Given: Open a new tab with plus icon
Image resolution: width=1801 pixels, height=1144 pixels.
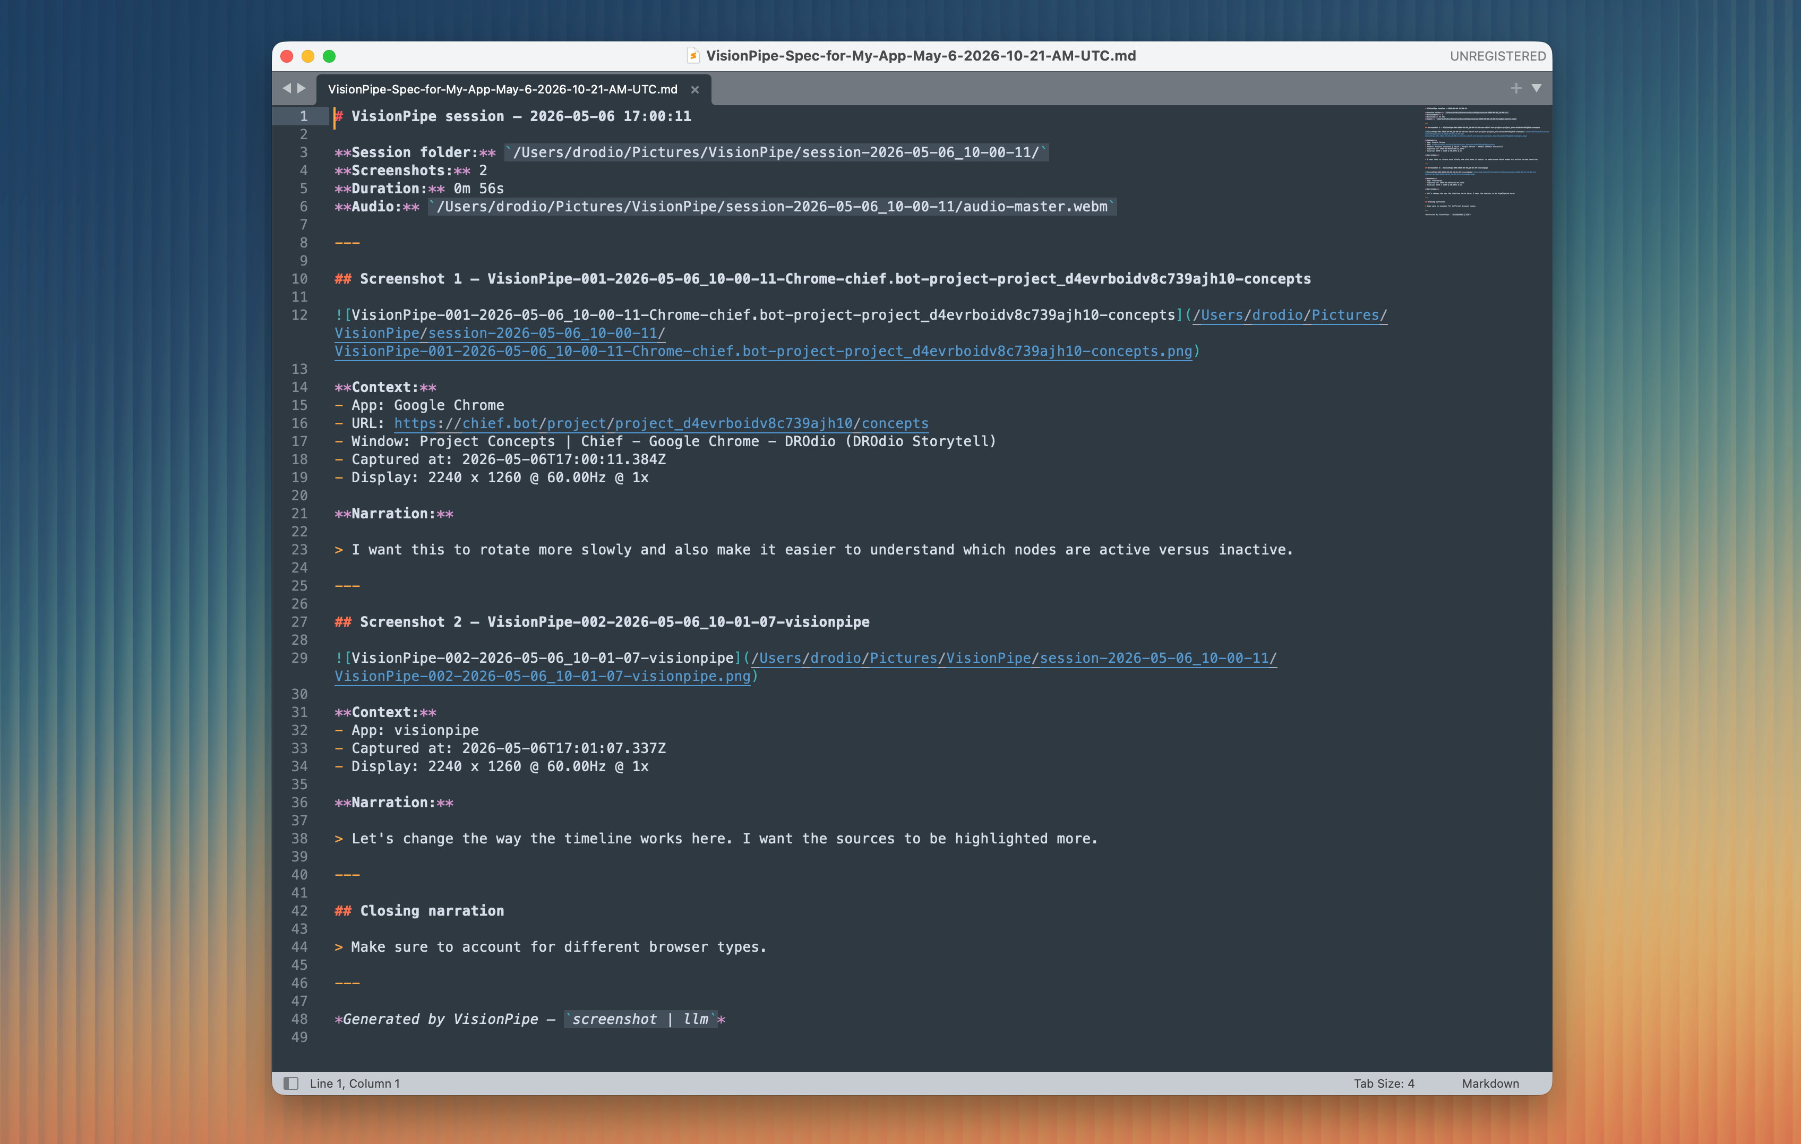Looking at the screenshot, I should [x=1515, y=88].
